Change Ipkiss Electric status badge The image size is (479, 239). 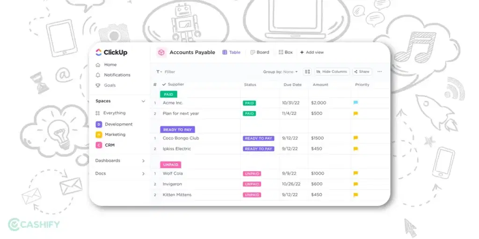click(258, 149)
